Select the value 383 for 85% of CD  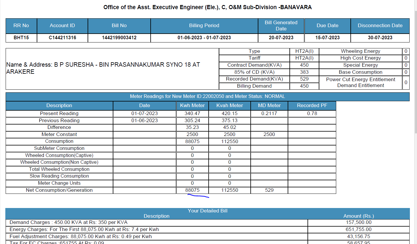(x=304, y=72)
